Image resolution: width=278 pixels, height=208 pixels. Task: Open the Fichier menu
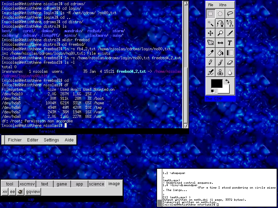coord(15,140)
